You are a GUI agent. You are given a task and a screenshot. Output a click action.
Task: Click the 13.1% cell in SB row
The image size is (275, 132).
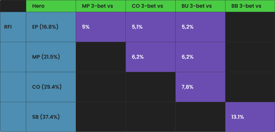coord(250,117)
